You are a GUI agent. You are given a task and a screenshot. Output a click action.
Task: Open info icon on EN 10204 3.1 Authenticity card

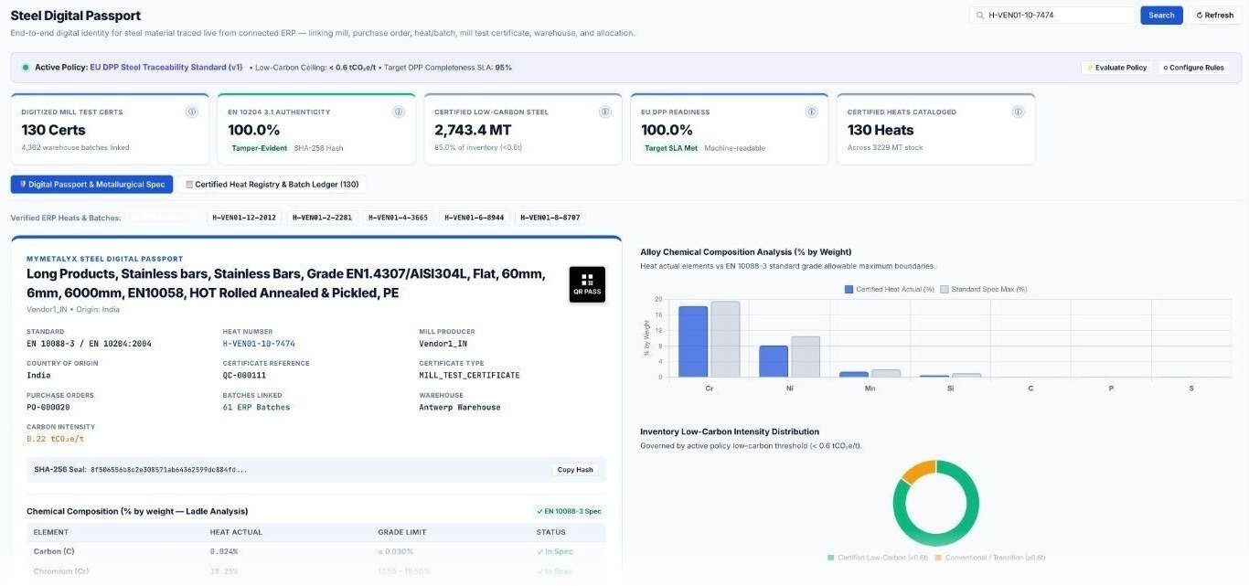(x=399, y=112)
